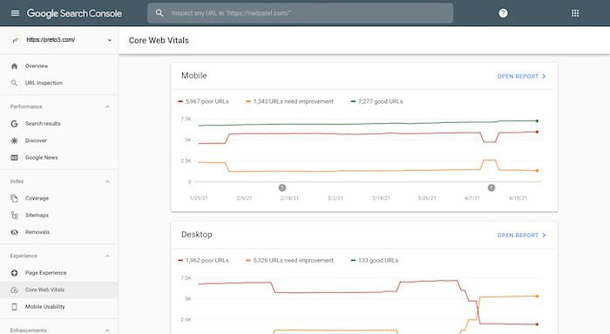The width and height of the screenshot is (610, 334).
Task: Open the property selector dropdown arrow
Action: coord(109,40)
